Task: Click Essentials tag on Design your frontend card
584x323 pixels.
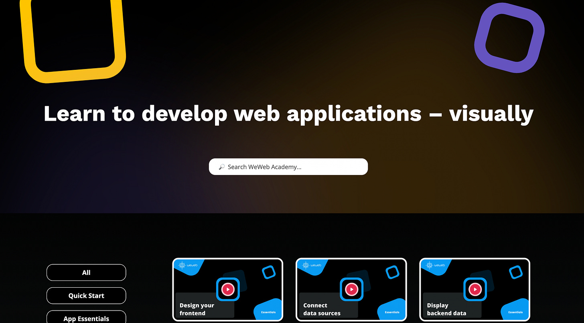Action: coord(268,312)
